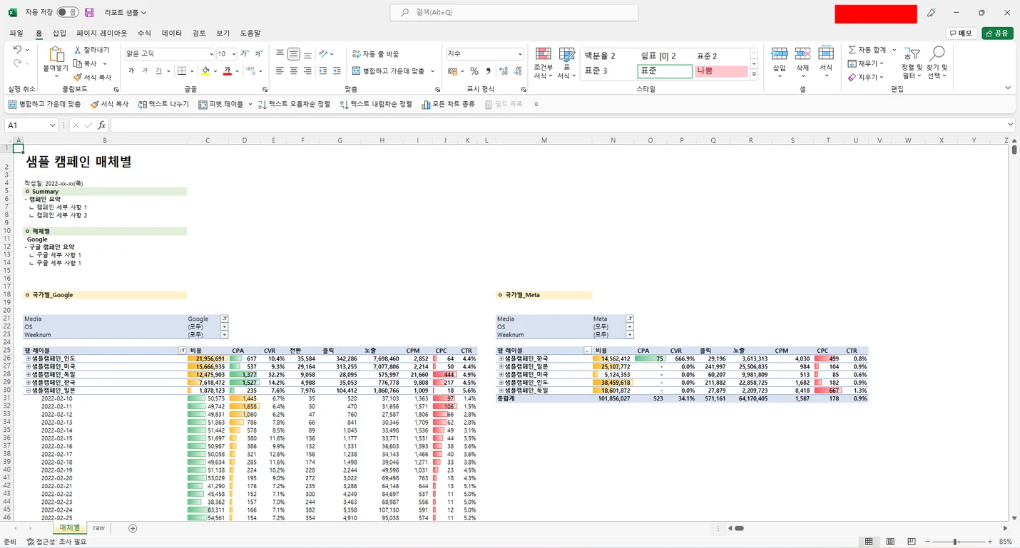The width and height of the screenshot is (1020, 548).
Task: Expand 샘플캠페인_인도 row in Google table
Action: (x=29, y=358)
